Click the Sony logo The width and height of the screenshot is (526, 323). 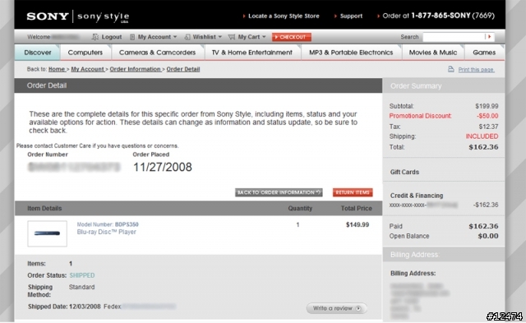tap(48, 16)
